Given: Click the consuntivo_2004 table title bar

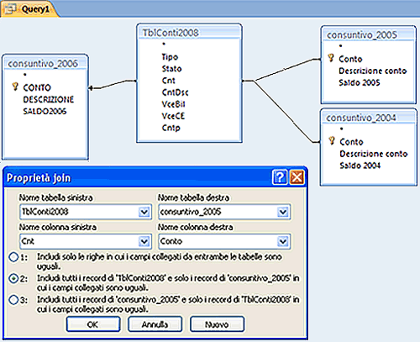Looking at the screenshot, I should coord(369,118).
